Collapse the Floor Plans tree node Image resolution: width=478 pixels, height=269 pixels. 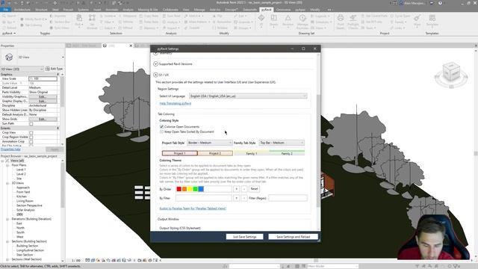(7, 165)
